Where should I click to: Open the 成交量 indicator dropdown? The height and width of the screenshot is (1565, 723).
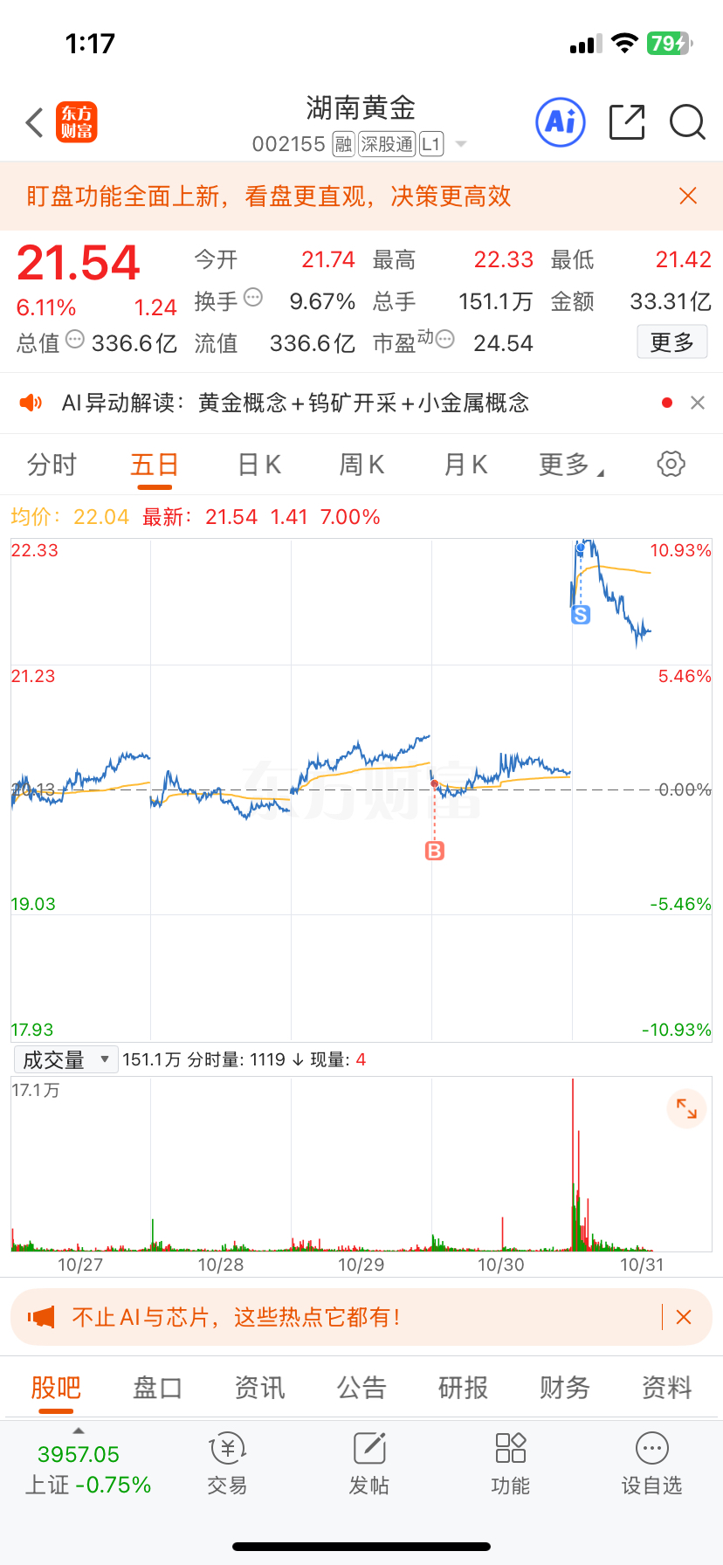pos(66,1059)
